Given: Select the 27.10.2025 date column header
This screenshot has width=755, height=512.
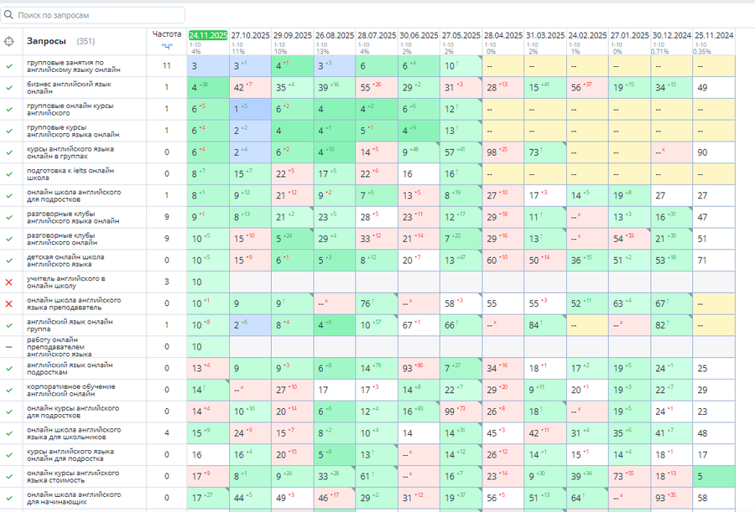Looking at the screenshot, I should 249,35.
